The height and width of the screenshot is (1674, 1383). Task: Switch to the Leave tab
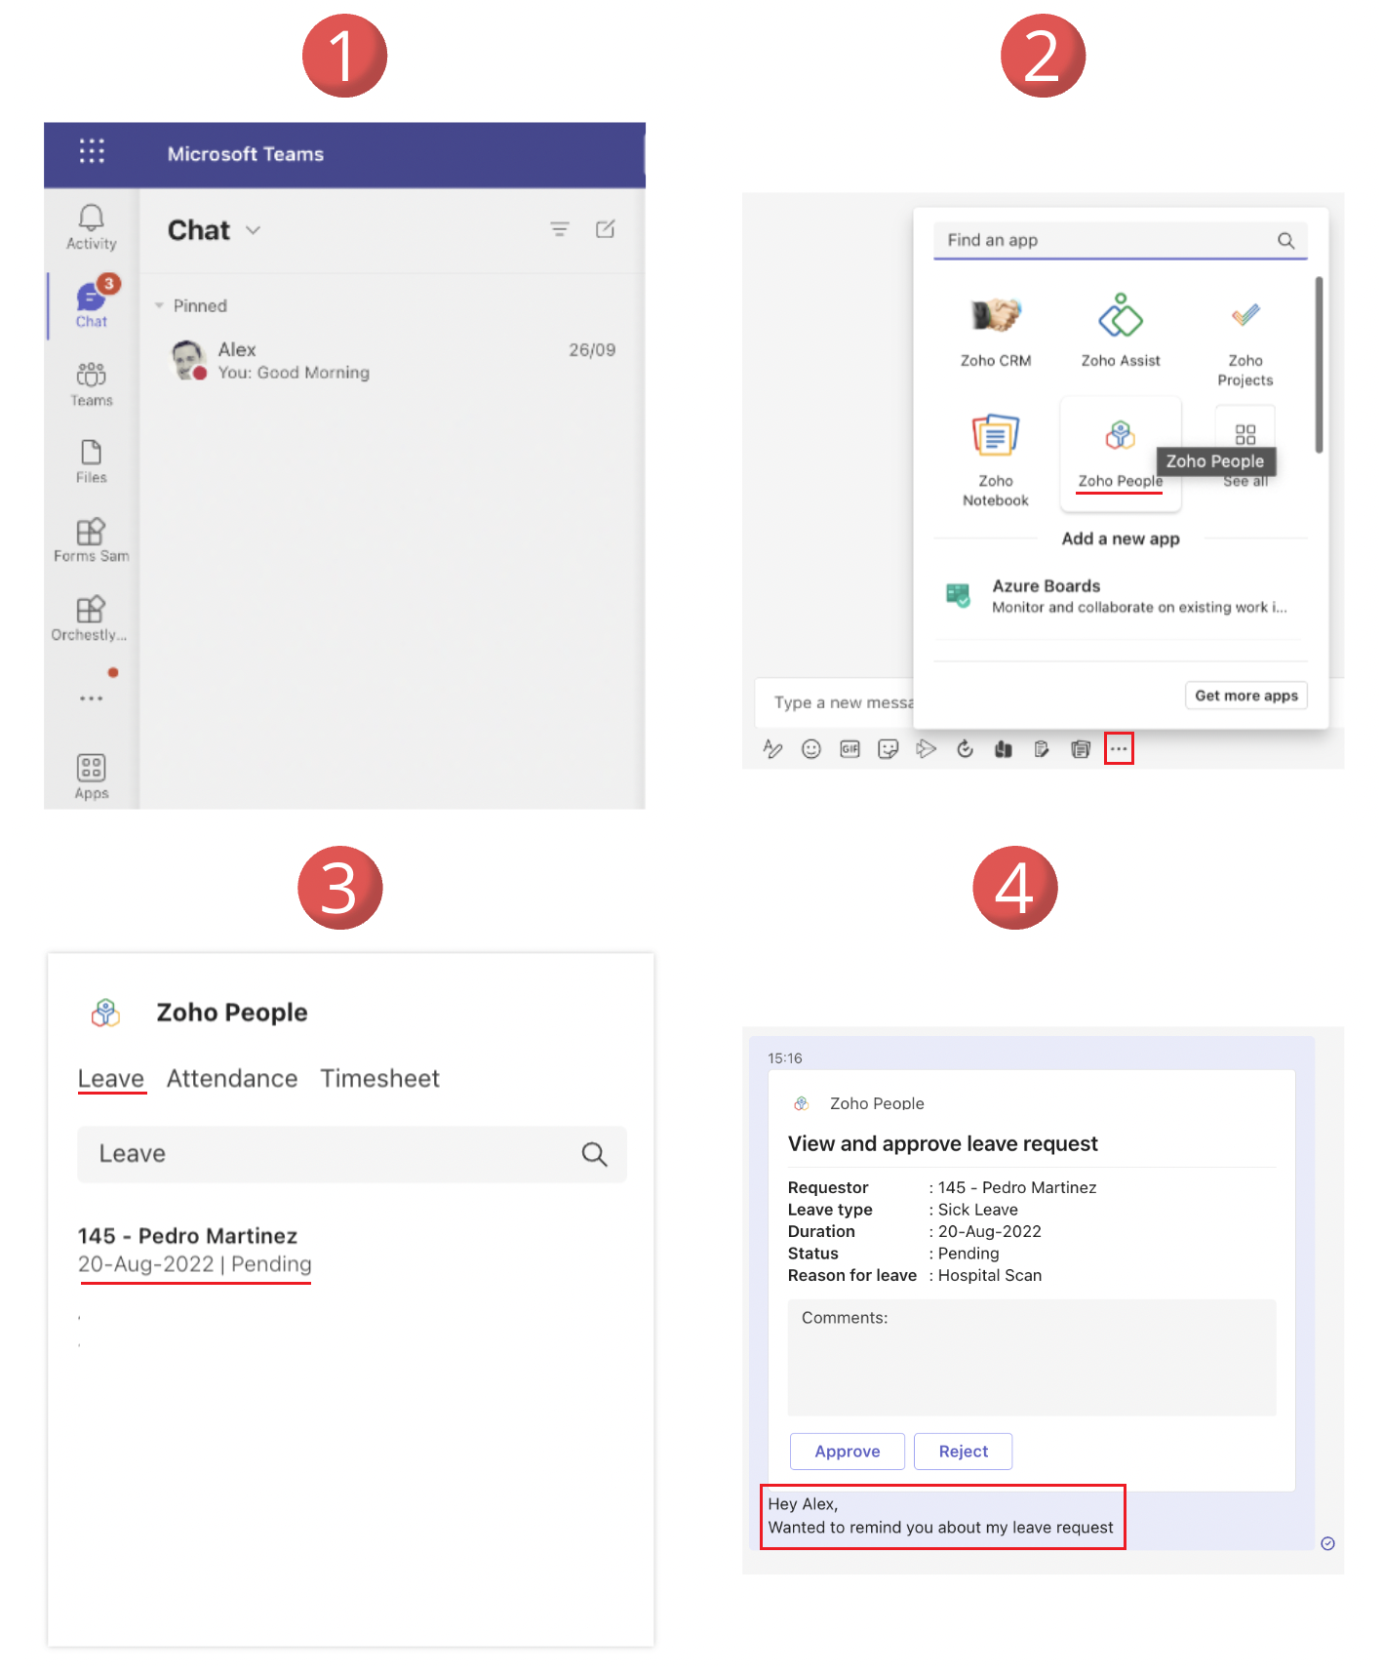pos(111,1078)
